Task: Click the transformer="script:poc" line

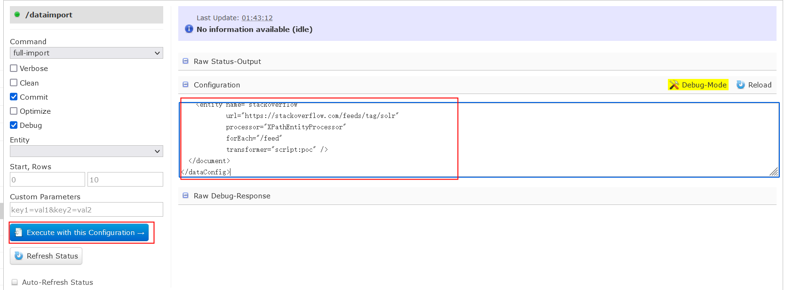Action: click(x=277, y=149)
